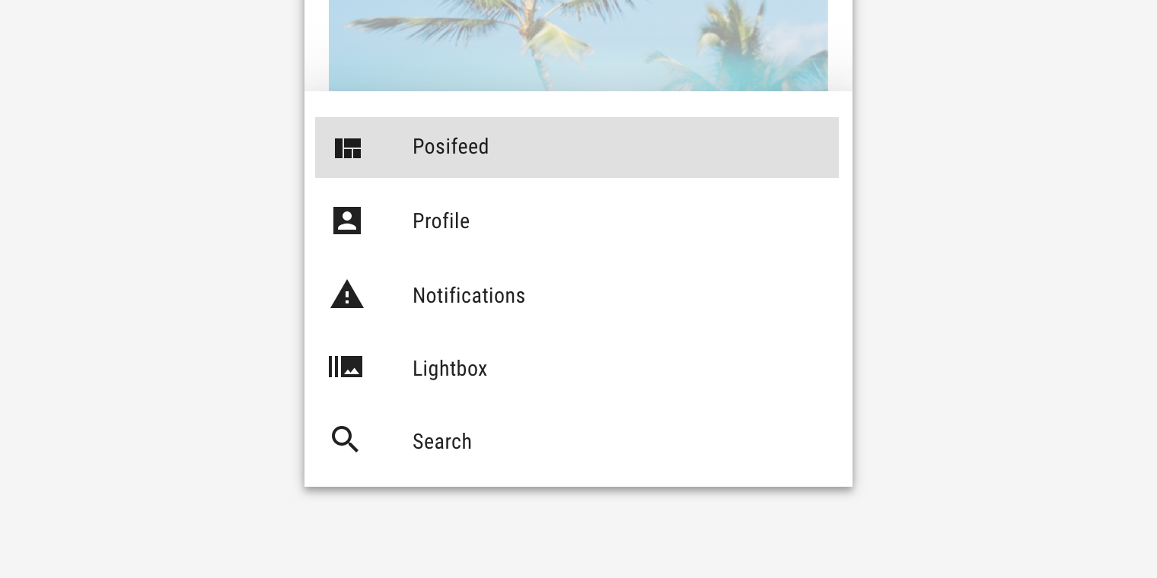Click the Profile person badge icon
This screenshot has height=578, width=1157.
click(347, 221)
